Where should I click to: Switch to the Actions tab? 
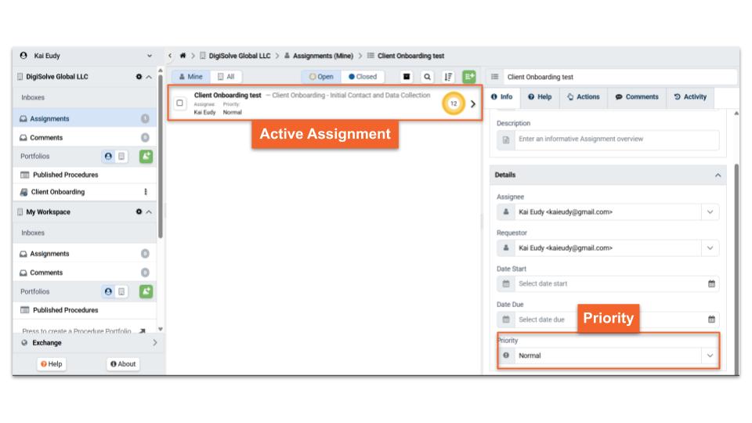(583, 97)
